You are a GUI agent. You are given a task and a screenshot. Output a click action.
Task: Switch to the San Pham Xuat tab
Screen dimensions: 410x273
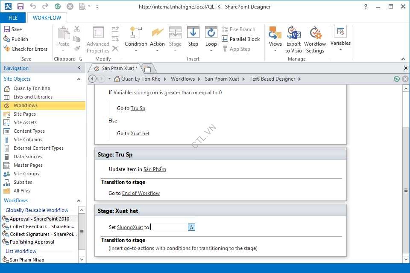117,68
